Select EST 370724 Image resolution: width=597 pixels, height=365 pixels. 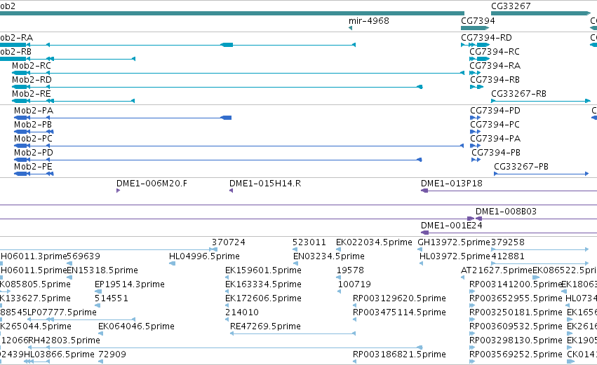229,242
